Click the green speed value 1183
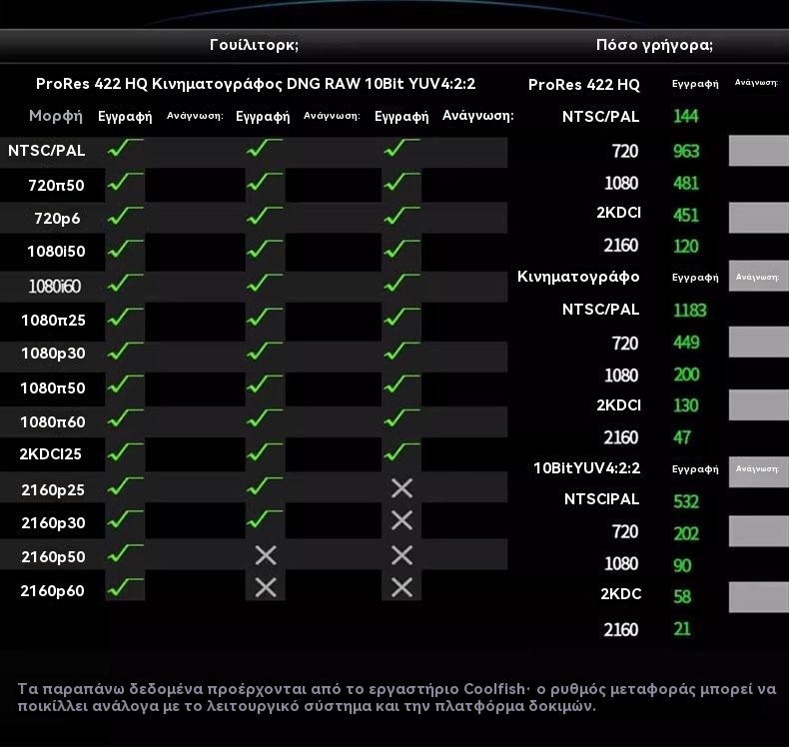789x747 pixels. pos(689,311)
